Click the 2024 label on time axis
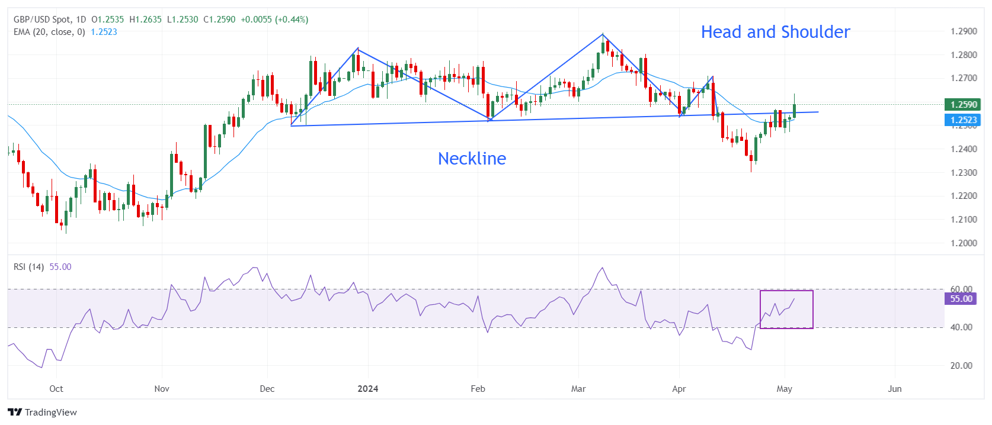Screen dimensions: 992x425 [x=368, y=389]
